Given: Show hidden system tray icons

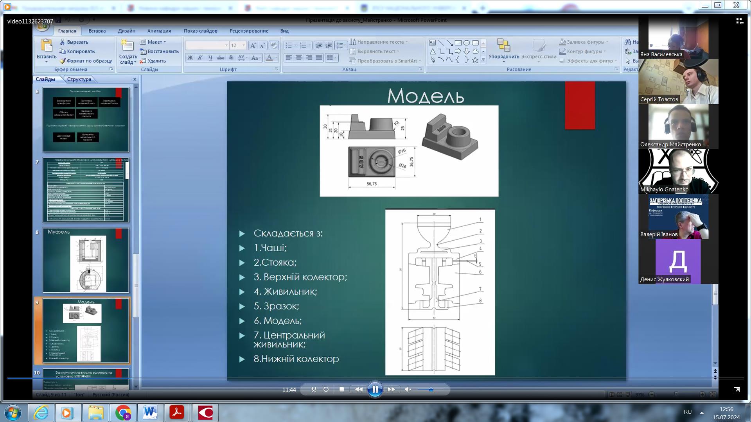Looking at the screenshot, I should (702, 412).
